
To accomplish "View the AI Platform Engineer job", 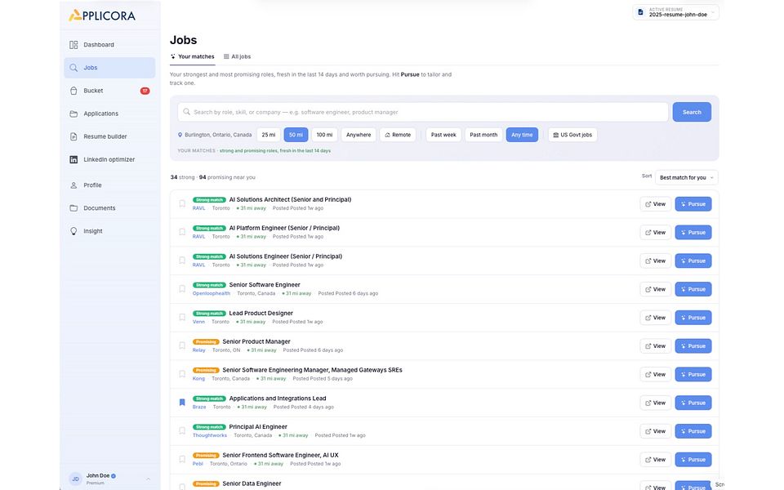I will point(656,233).
